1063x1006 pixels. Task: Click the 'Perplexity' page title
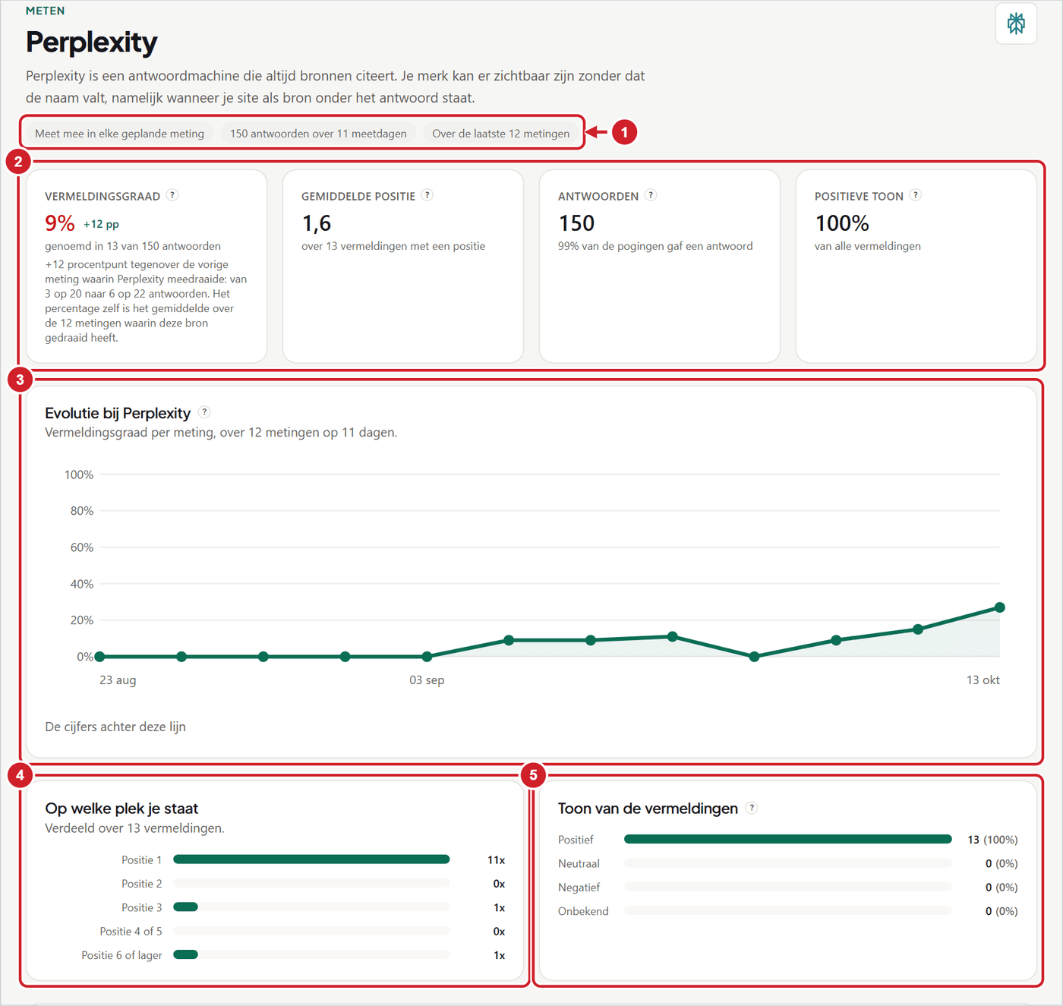[x=92, y=42]
